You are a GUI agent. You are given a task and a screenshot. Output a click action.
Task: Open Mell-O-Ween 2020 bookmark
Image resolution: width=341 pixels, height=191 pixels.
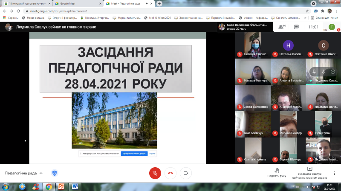point(157,18)
